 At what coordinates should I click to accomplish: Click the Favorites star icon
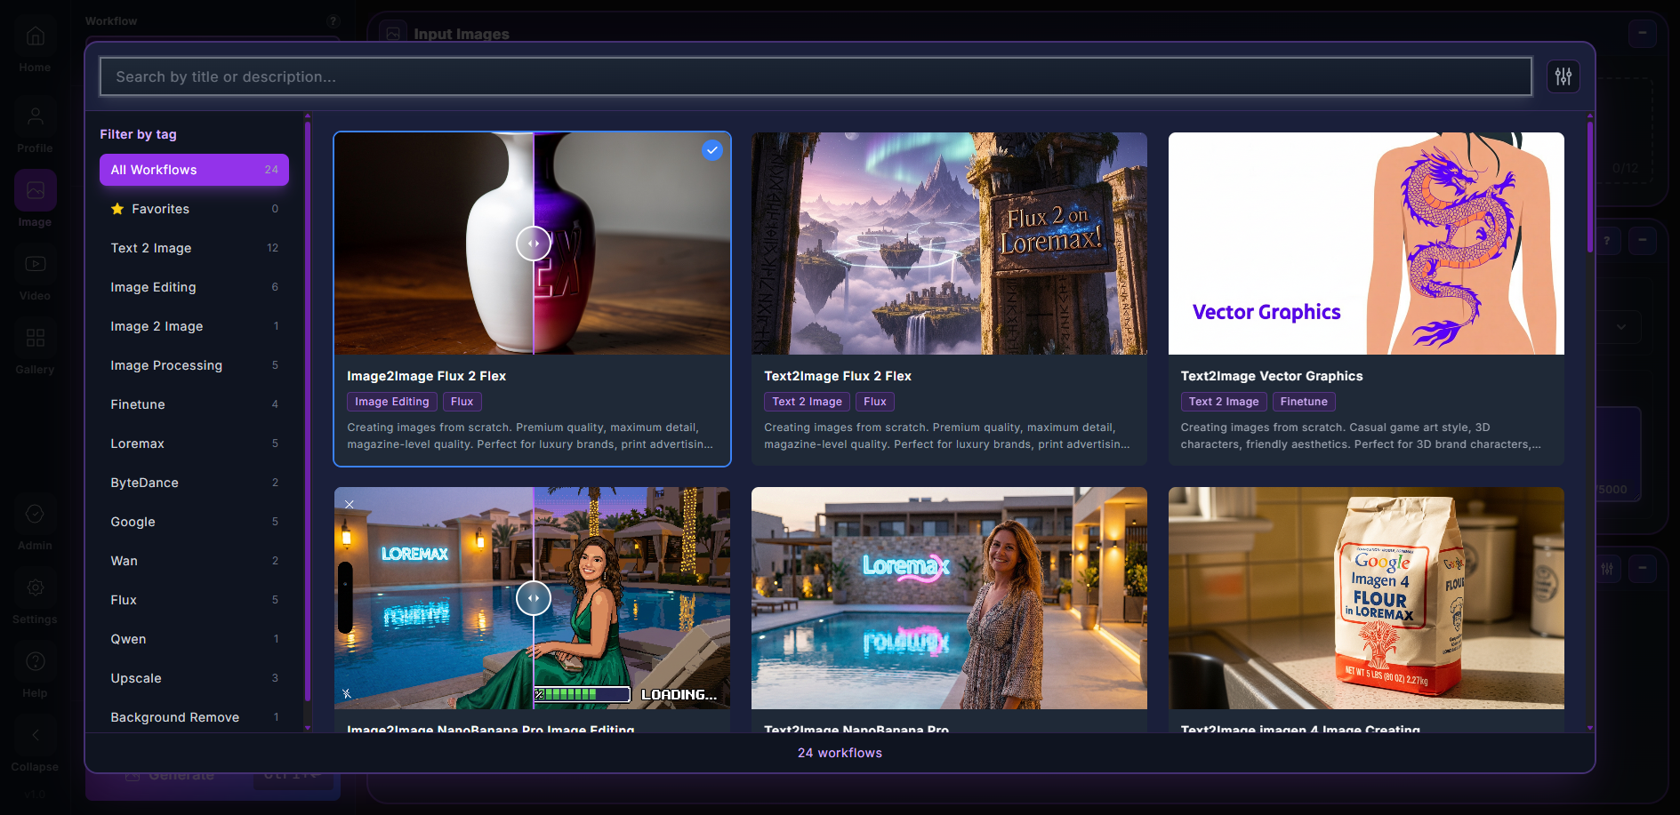point(117,209)
